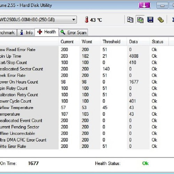This screenshot has width=174, height=174.
Task: Click the purple download arrow button
Action: [144, 5]
